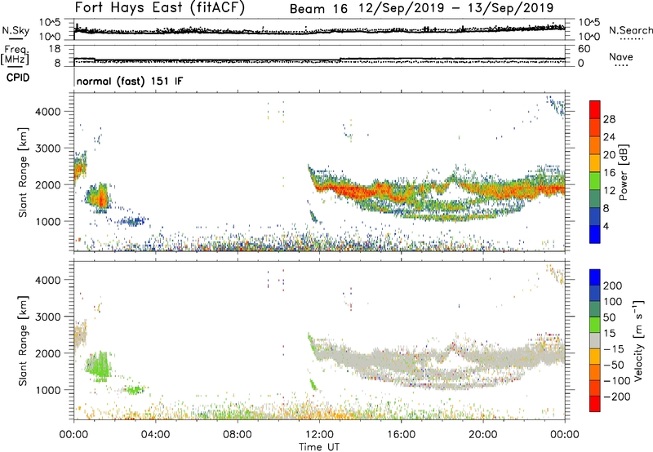Click the 'Slant Range [km]' label of power panel
The width and height of the screenshot is (653, 452).
pos(23,172)
